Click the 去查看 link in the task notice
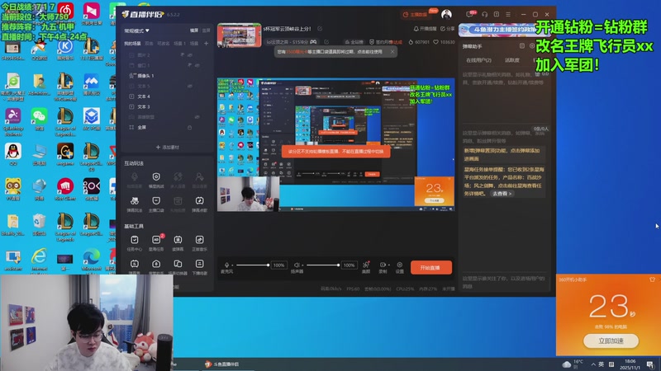Viewport: 661px width, 371px height. 502,194
